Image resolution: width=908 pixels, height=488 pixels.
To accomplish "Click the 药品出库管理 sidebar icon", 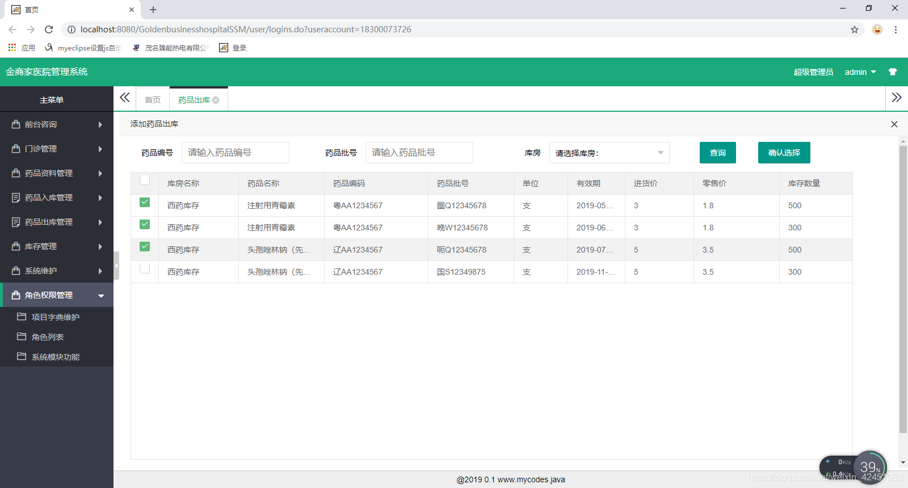I will pos(16,221).
